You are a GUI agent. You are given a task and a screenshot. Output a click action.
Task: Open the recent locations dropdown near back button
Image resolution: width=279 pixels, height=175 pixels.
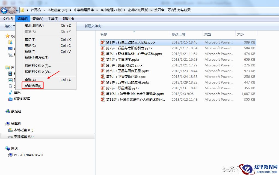(17, 10)
